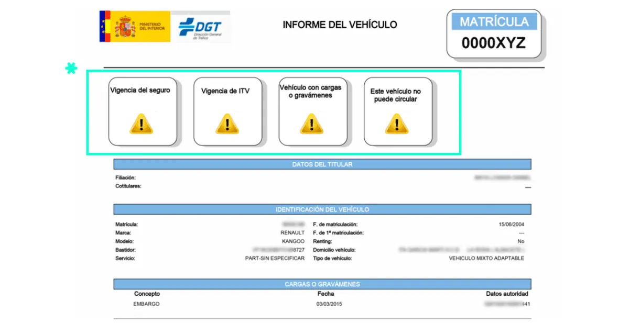Viewport: 629px width, 335px height.
Task: Click the Vigencia de ITV warning triangle
Action: pyautogui.click(x=226, y=124)
